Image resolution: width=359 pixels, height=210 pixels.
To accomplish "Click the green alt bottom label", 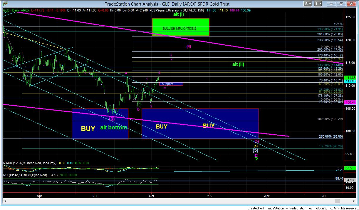I will pyautogui.click(x=114, y=127).
